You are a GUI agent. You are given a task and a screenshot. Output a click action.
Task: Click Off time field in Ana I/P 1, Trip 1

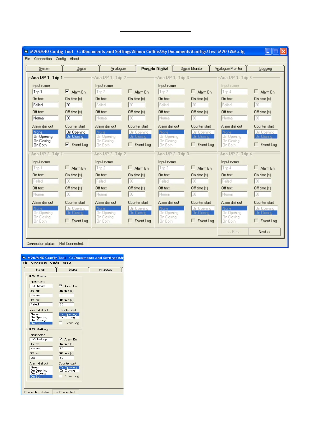tap(74, 118)
